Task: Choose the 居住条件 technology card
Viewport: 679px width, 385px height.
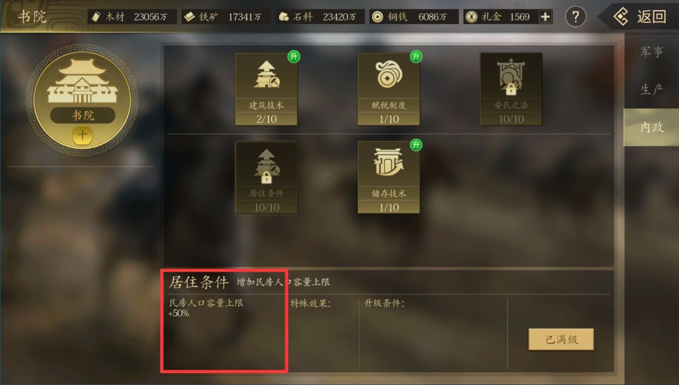Action: pos(267,177)
